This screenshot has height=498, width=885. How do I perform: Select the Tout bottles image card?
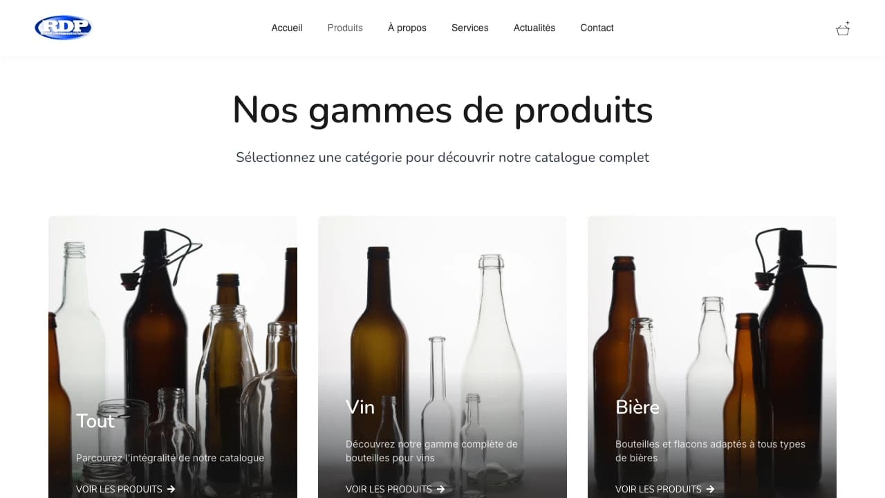coord(173,357)
